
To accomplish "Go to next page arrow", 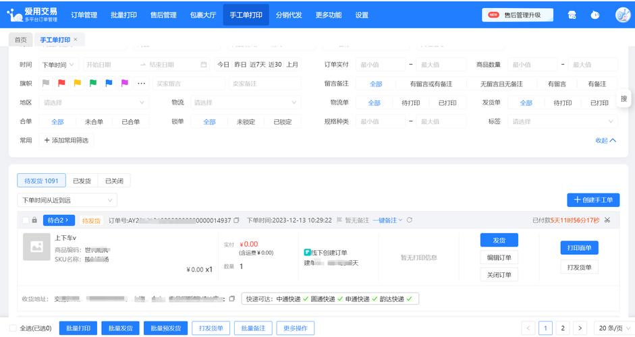I will click(x=580, y=328).
